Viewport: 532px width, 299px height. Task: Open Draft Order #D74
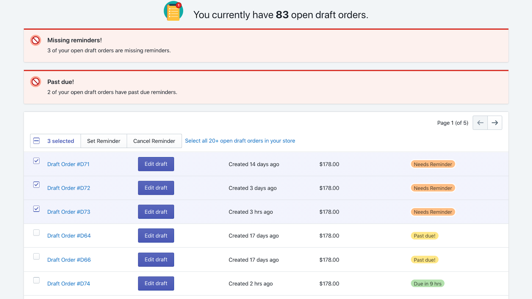(x=68, y=283)
